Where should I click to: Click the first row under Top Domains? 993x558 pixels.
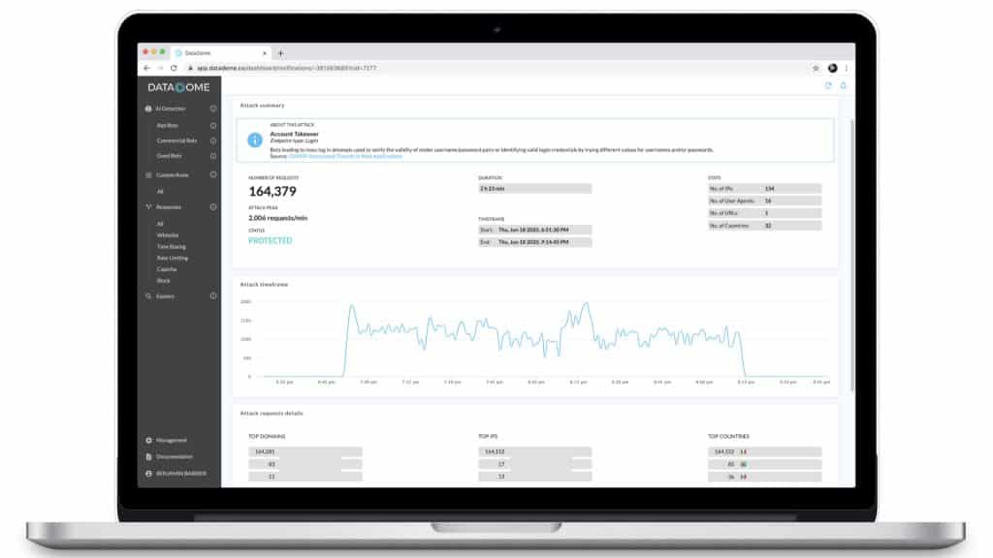pyautogui.click(x=305, y=451)
